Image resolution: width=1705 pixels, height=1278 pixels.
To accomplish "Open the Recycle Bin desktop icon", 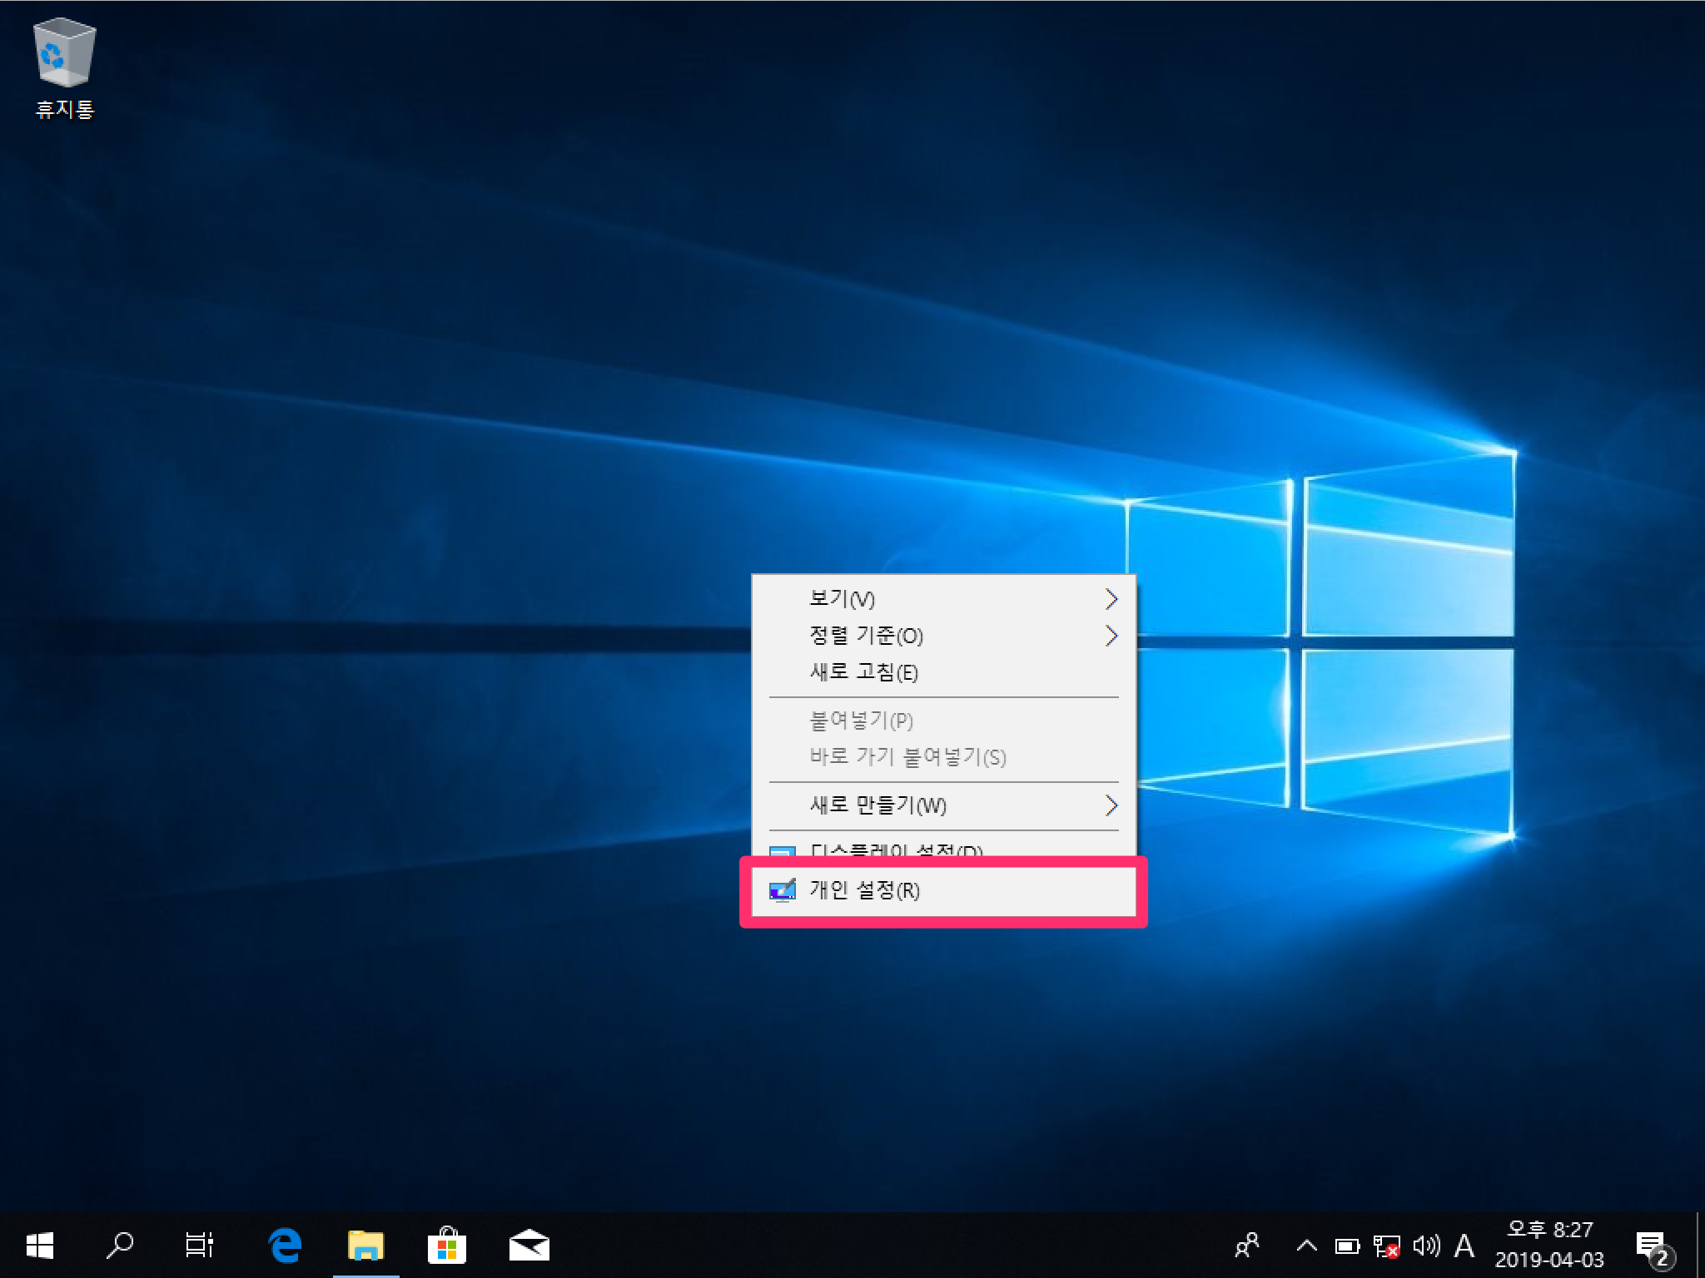I will (x=64, y=55).
